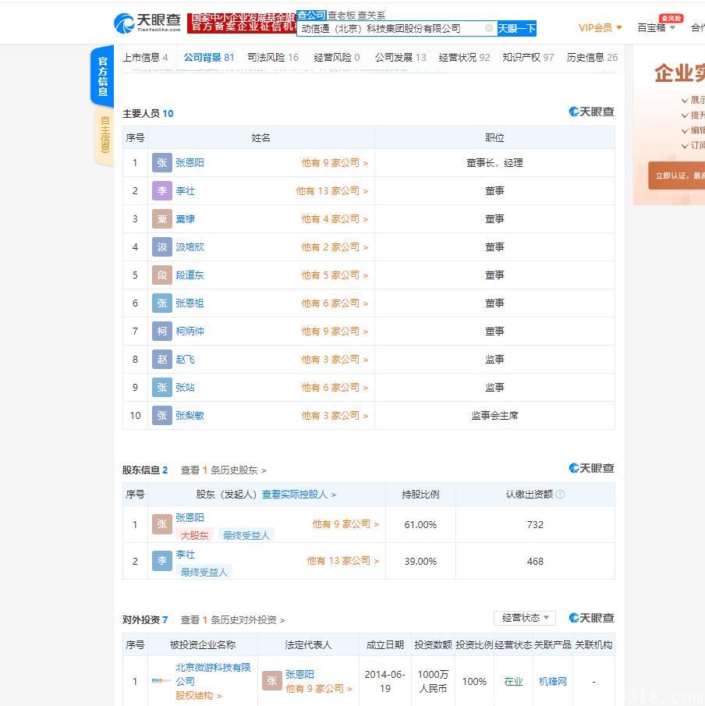This screenshot has height=706, width=705.
Task: Open 查看实际控股人 link
Action: [x=299, y=495]
